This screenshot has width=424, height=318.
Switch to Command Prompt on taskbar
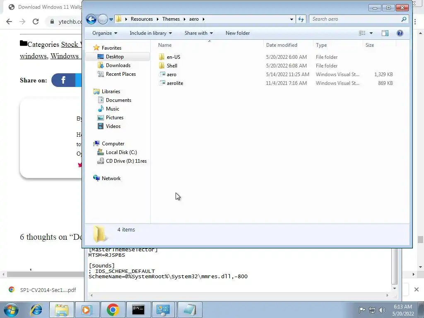138,310
